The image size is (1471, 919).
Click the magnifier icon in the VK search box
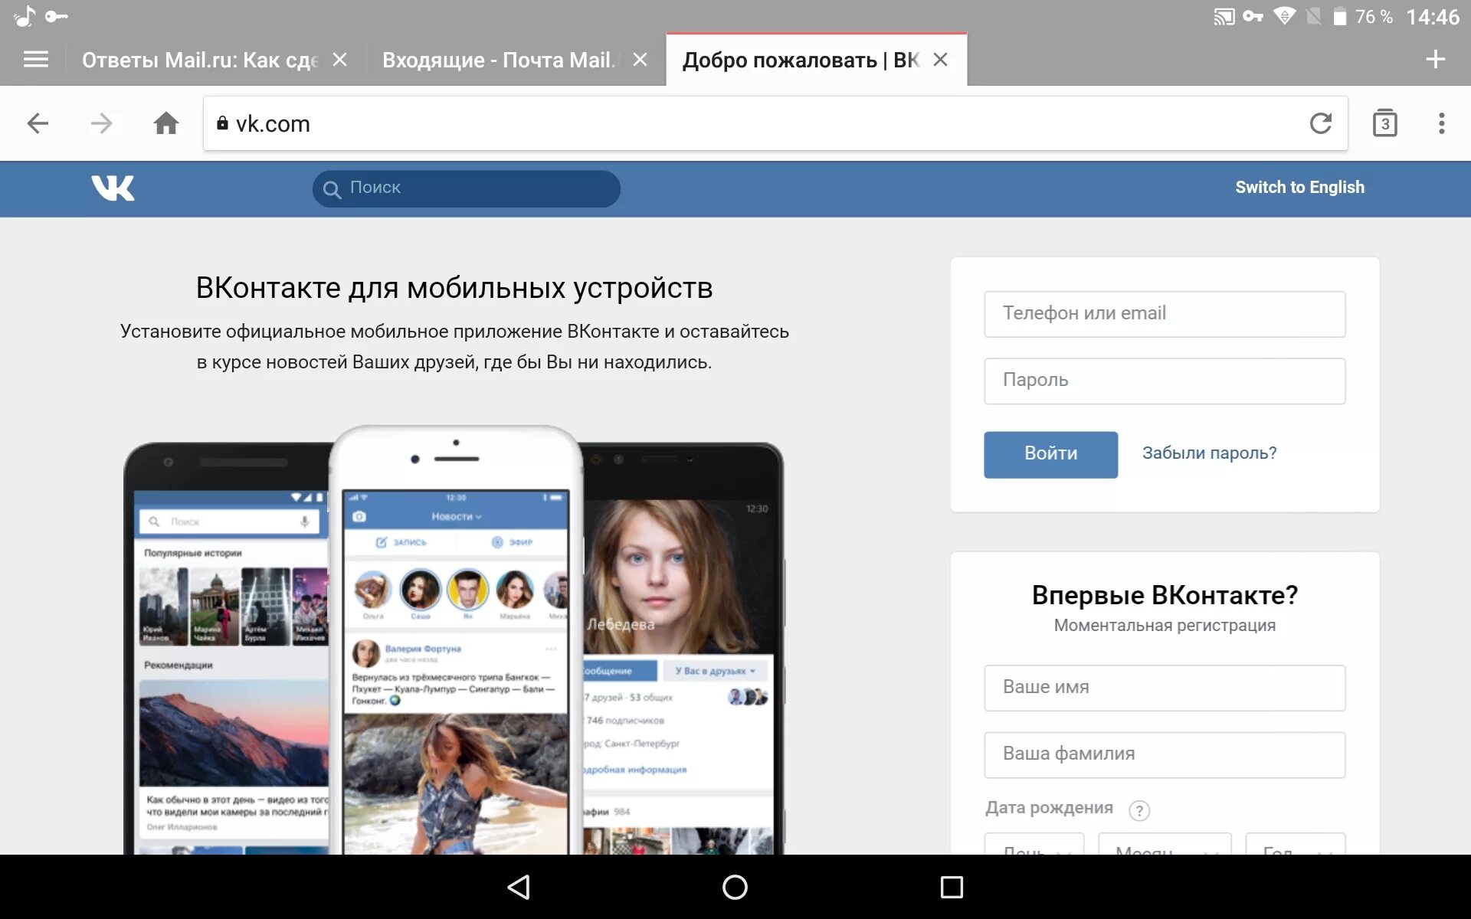pos(332,189)
